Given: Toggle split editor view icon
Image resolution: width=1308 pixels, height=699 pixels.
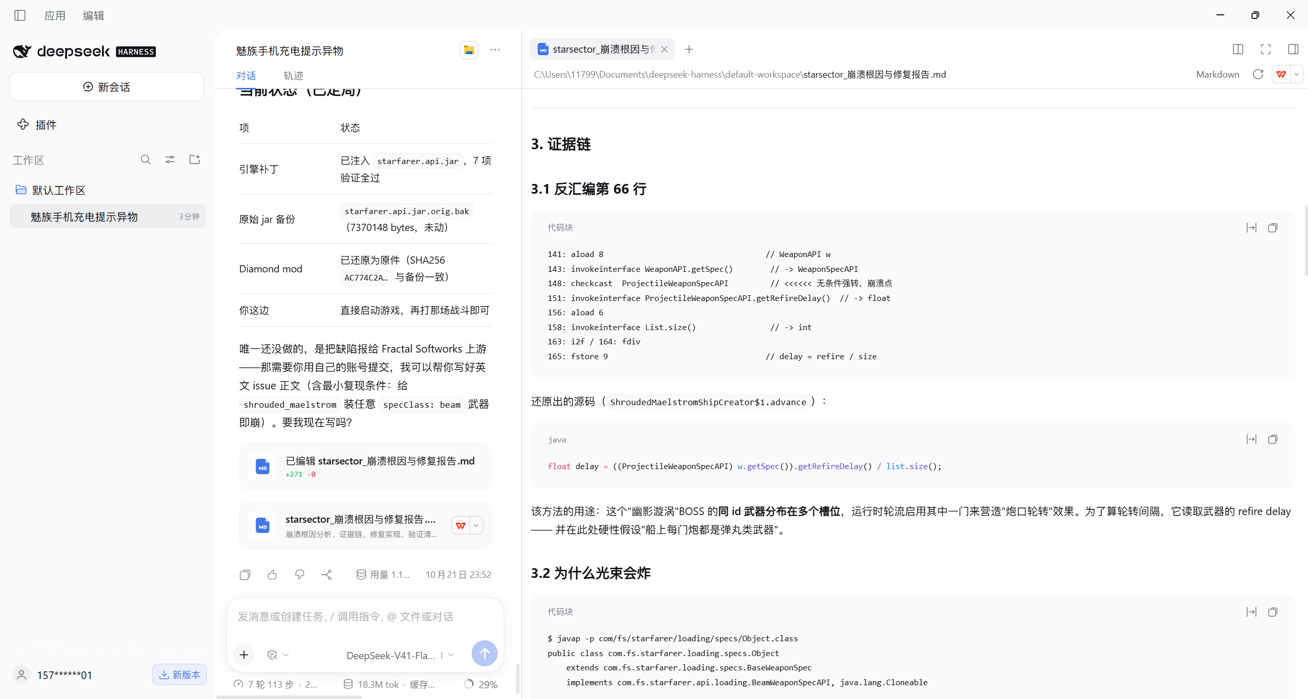Looking at the screenshot, I should click(1238, 50).
